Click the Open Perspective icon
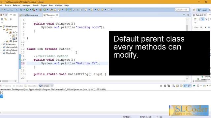The image size is (211, 118). pos(194,10)
